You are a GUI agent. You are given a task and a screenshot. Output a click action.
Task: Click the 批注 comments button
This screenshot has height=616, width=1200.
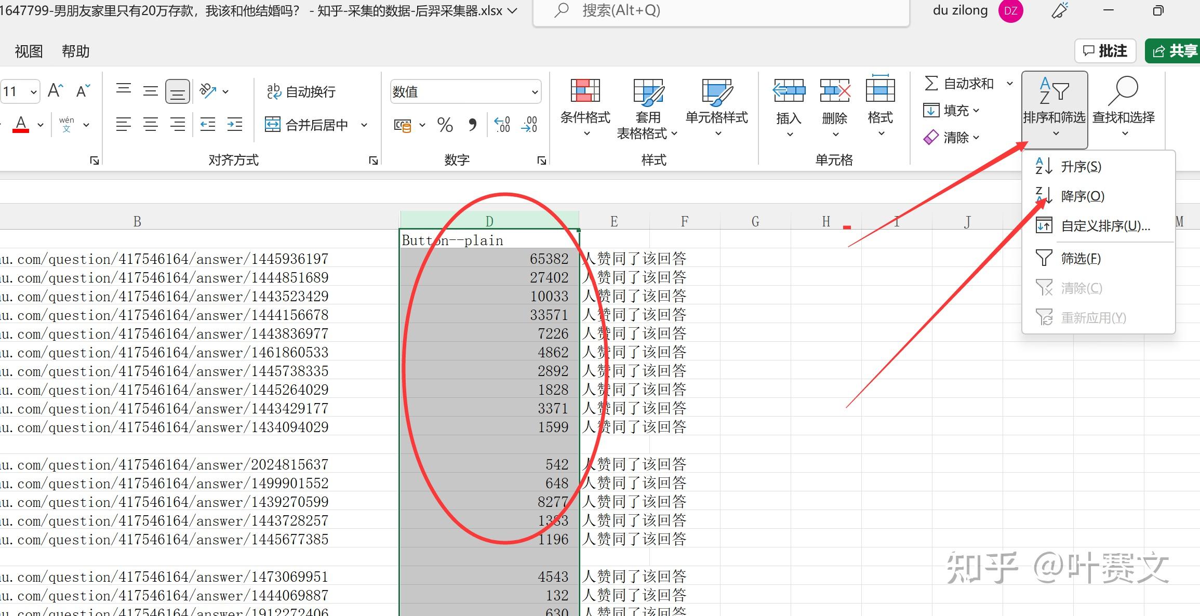[1105, 51]
